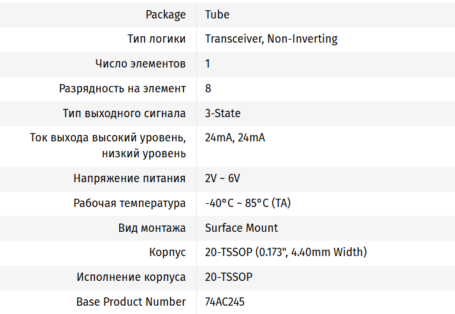
Task: Click the Разрядность на элемент label
Action: (x=122, y=89)
